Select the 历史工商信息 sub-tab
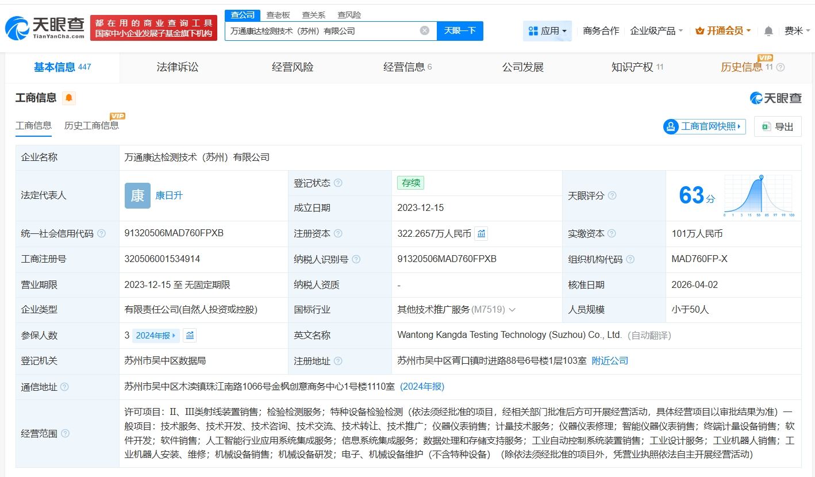 [x=91, y=125]
